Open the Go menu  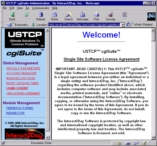point(27,8)
